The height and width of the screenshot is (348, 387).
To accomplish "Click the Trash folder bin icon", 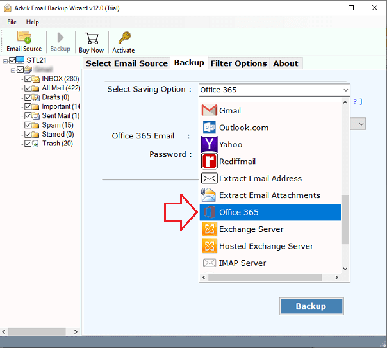I will [35, 144].
